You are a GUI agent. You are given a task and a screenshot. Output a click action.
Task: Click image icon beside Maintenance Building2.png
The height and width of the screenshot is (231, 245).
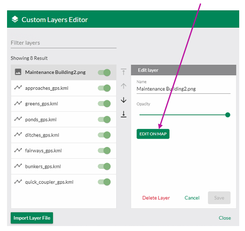(x=18, y=72)
